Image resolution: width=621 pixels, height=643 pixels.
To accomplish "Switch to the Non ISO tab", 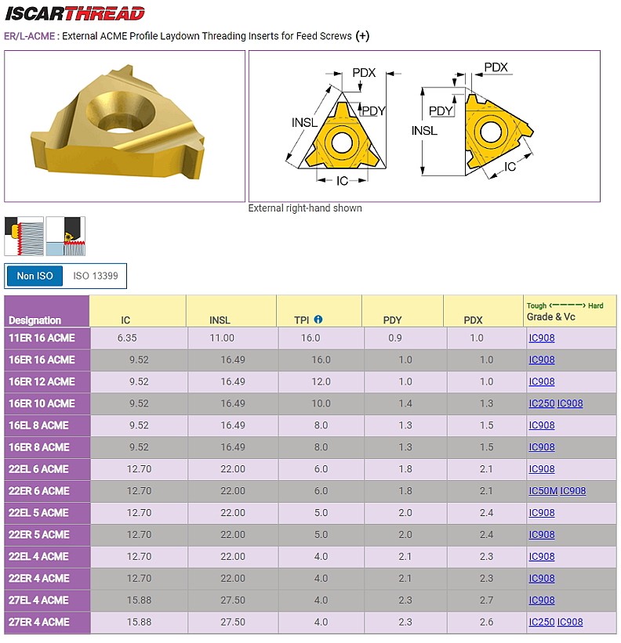I will point(34,276).
